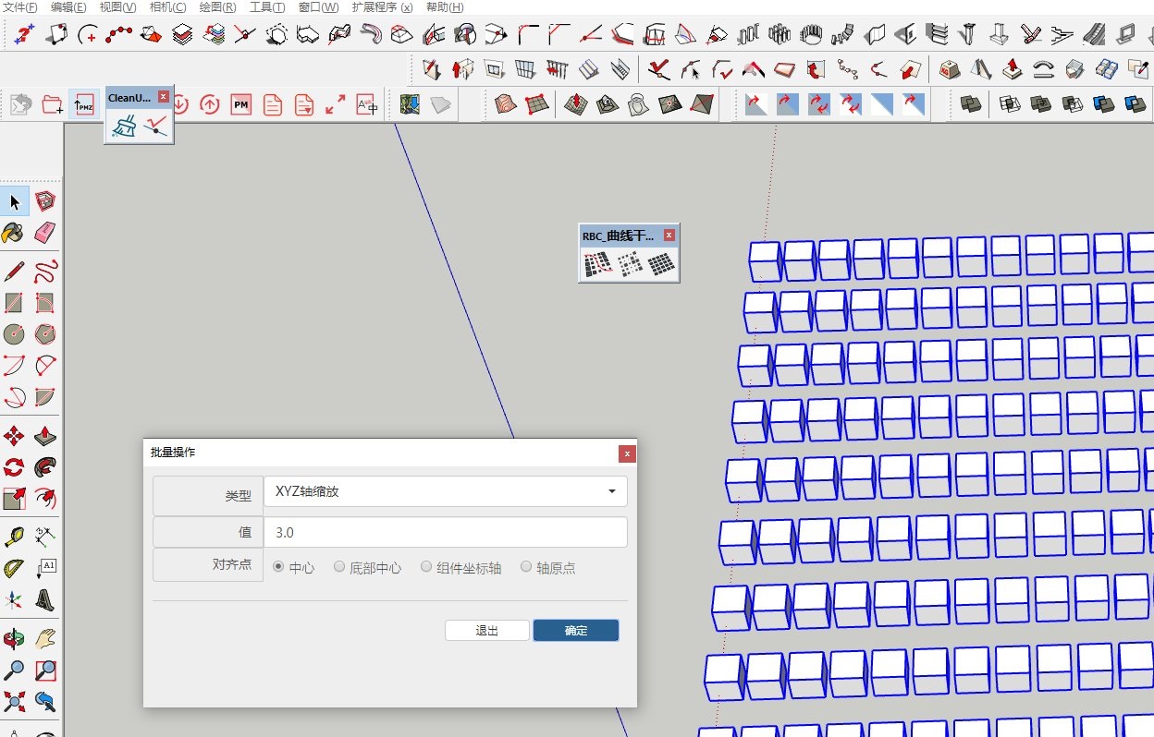Viewport: 1154px width, 737px height.
Task: Open the 相机(C) menu
Action: (x=167, y=7)
